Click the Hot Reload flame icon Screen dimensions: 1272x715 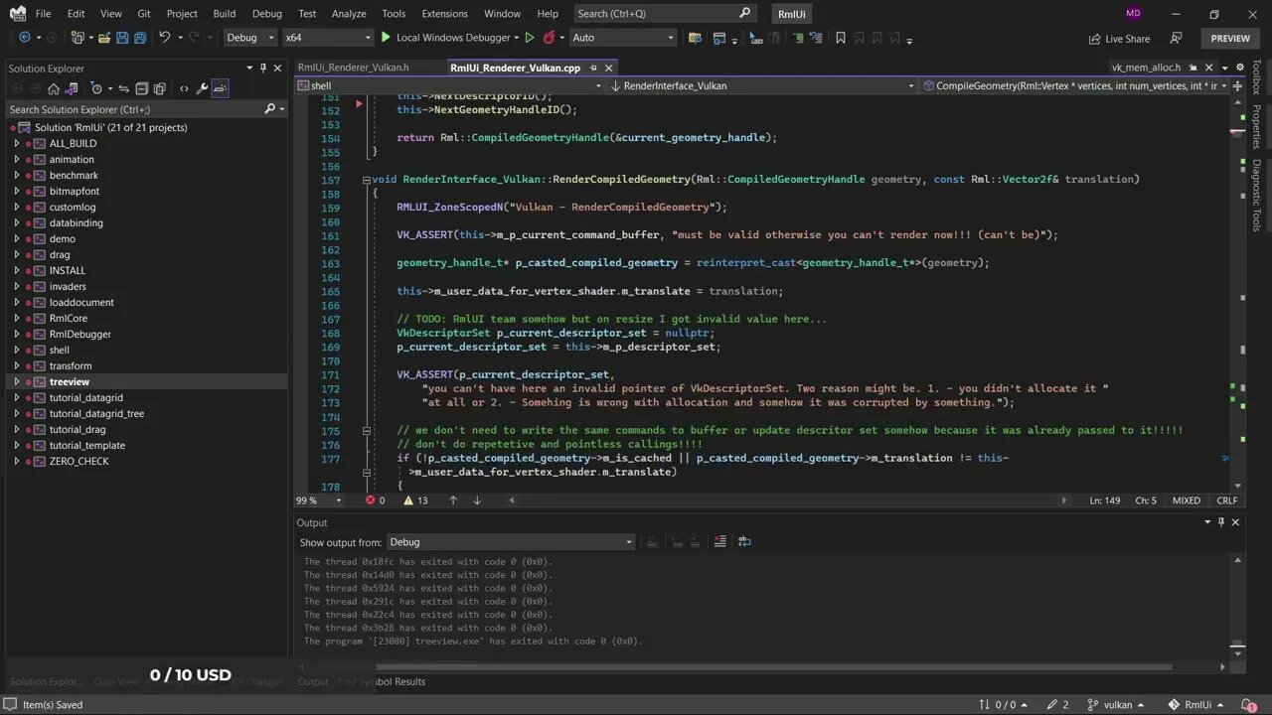pyautogui.click(x=549, y=38)
